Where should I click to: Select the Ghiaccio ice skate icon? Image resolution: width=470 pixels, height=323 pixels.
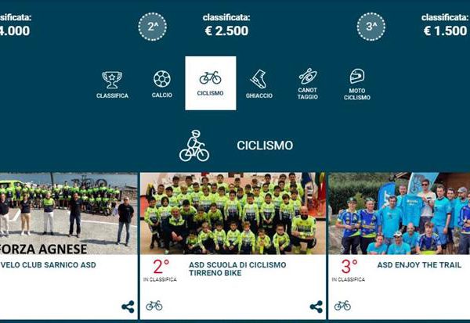point(259,84)
